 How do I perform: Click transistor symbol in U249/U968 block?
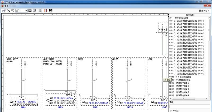(x=48, y=101)
